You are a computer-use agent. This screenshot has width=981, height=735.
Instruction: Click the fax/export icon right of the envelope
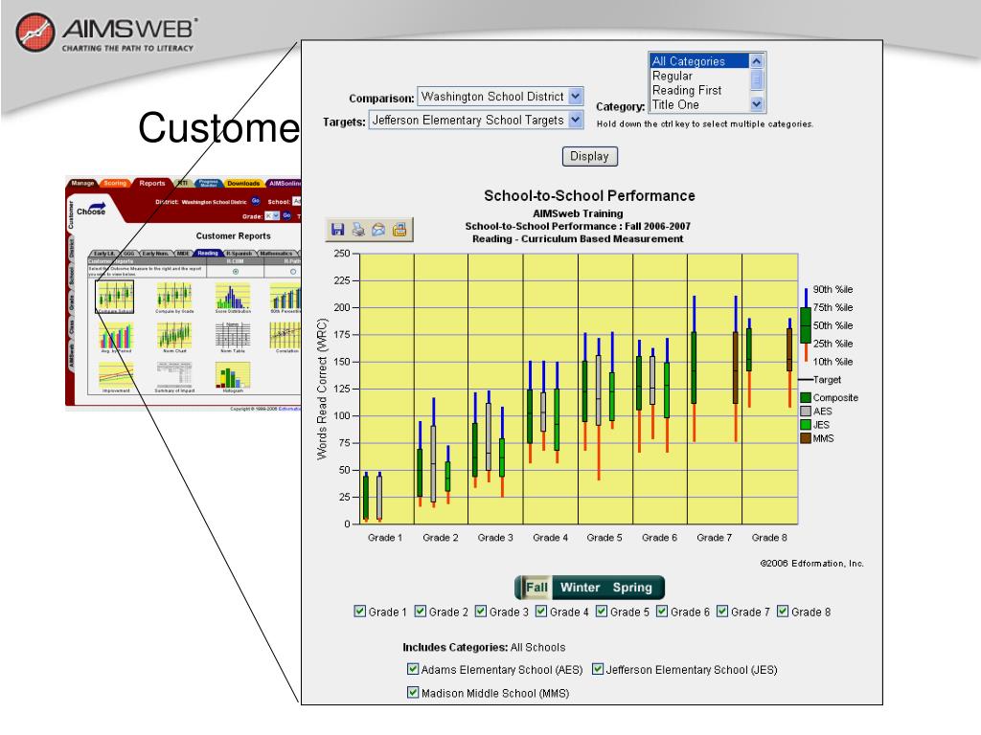coord(399,230)
